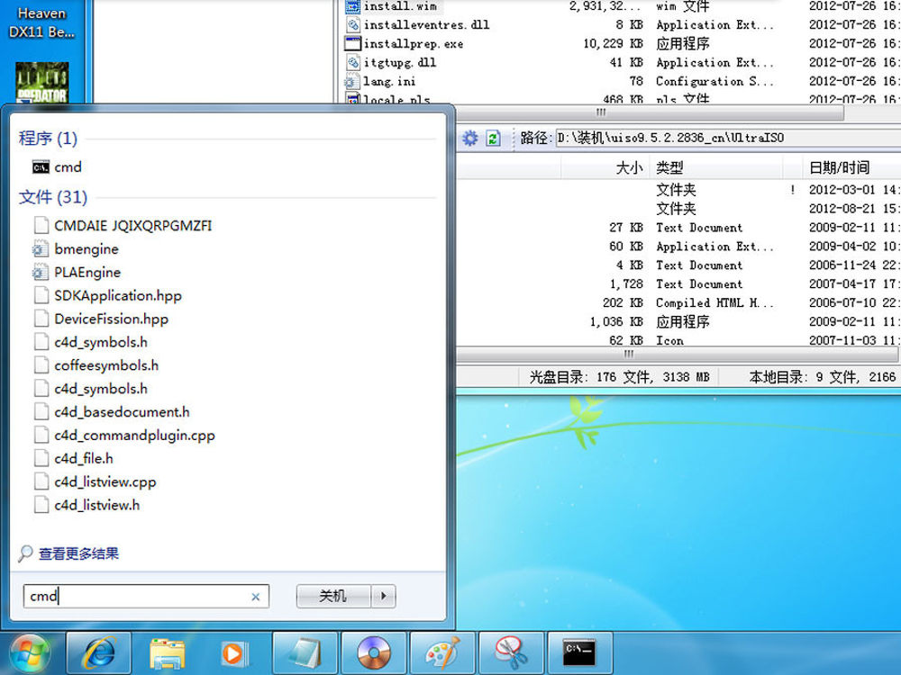Select the 文件夹 row dated 2012-03-01
Screen dimensions: 901x675
[x=678, y=189]
